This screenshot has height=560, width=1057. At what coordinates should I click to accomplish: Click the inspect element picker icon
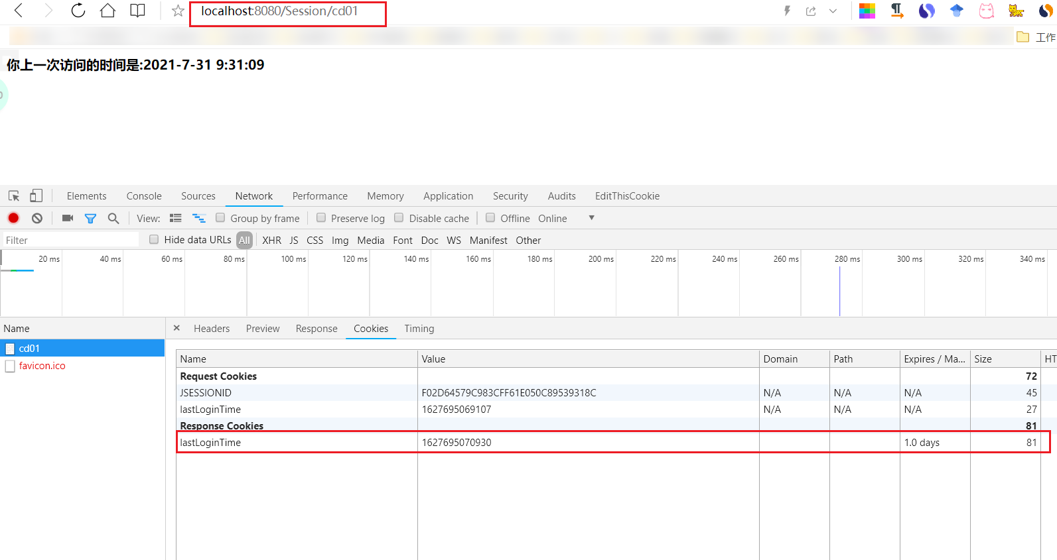click(14, 196)
